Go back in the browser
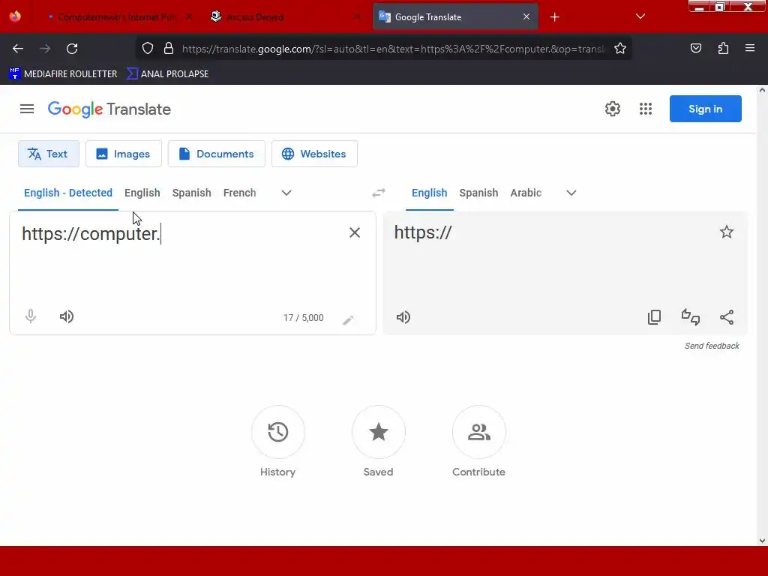Image resolution: width=768 pixels, height=576 pixels. point(18,49)
